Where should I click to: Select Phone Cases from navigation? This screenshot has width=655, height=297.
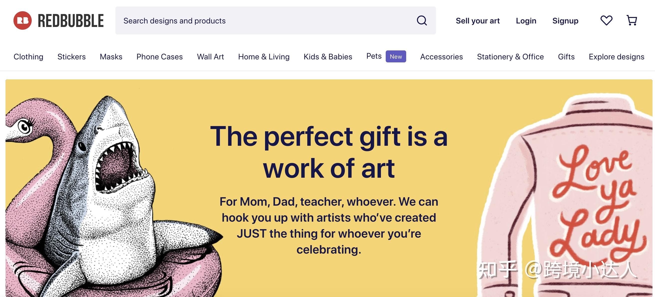(159, 57)
